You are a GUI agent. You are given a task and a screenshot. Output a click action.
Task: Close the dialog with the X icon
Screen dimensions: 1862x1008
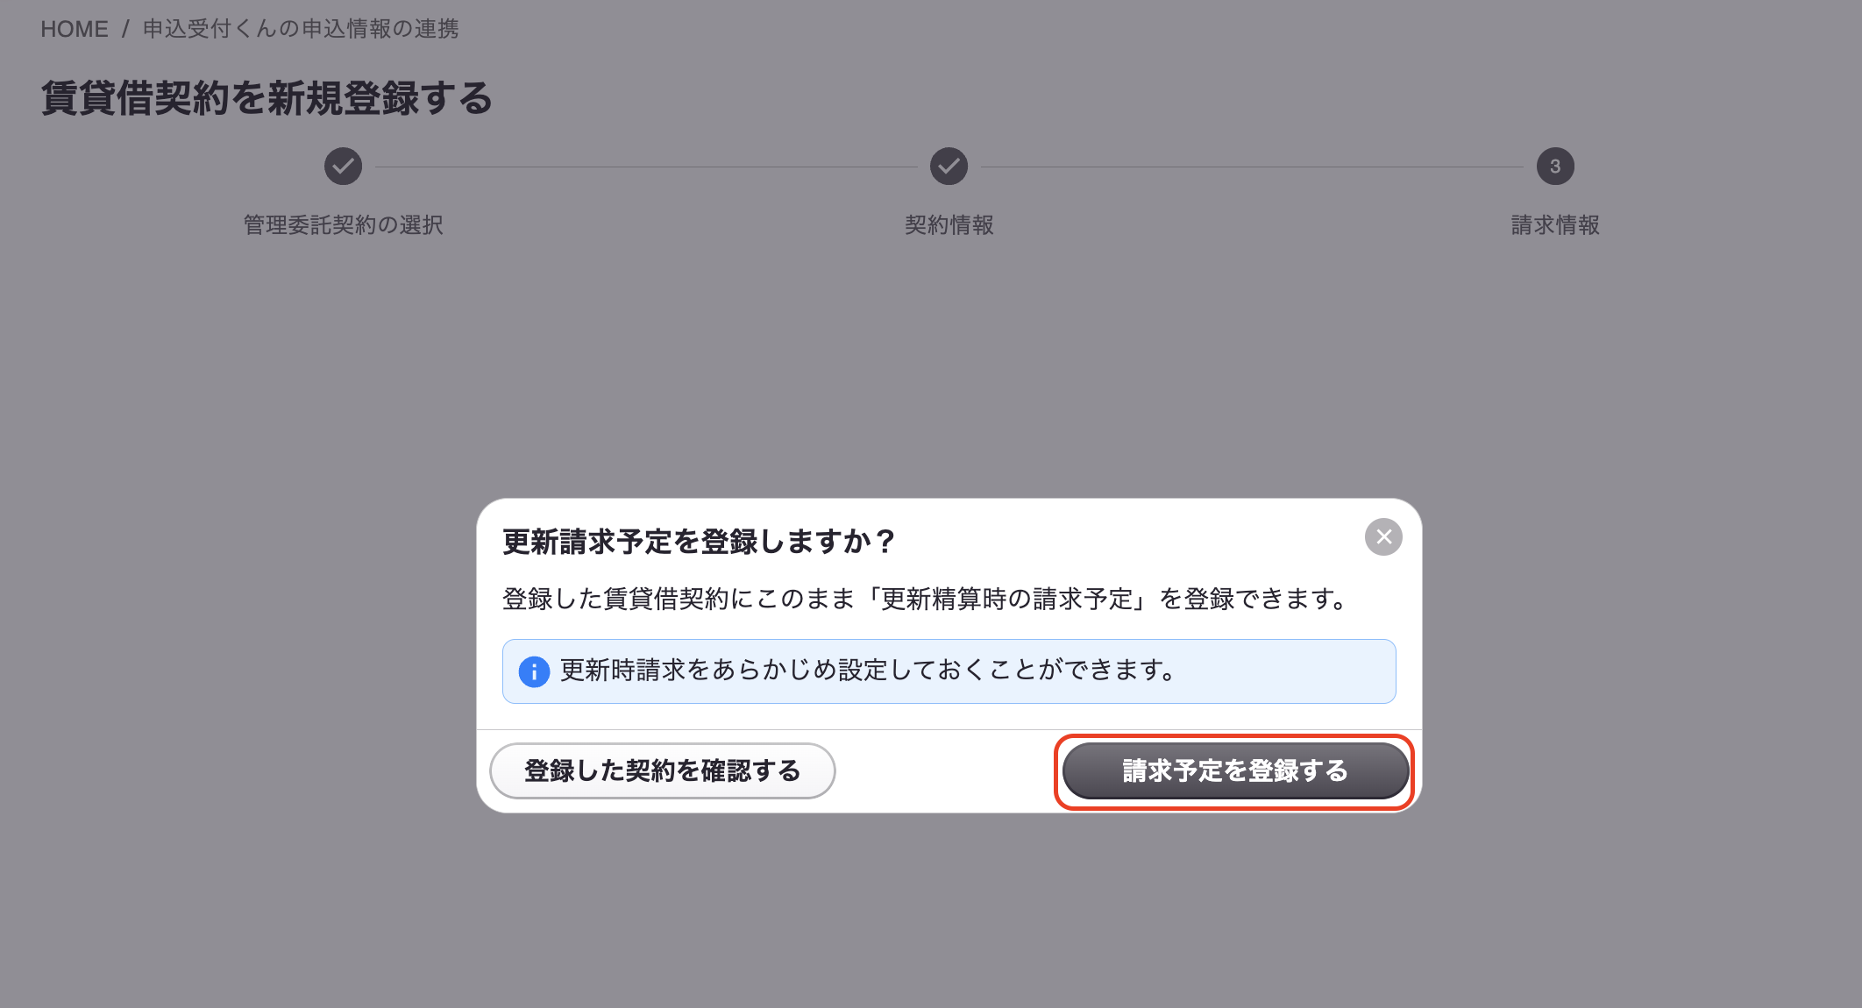coord(1383,536)
